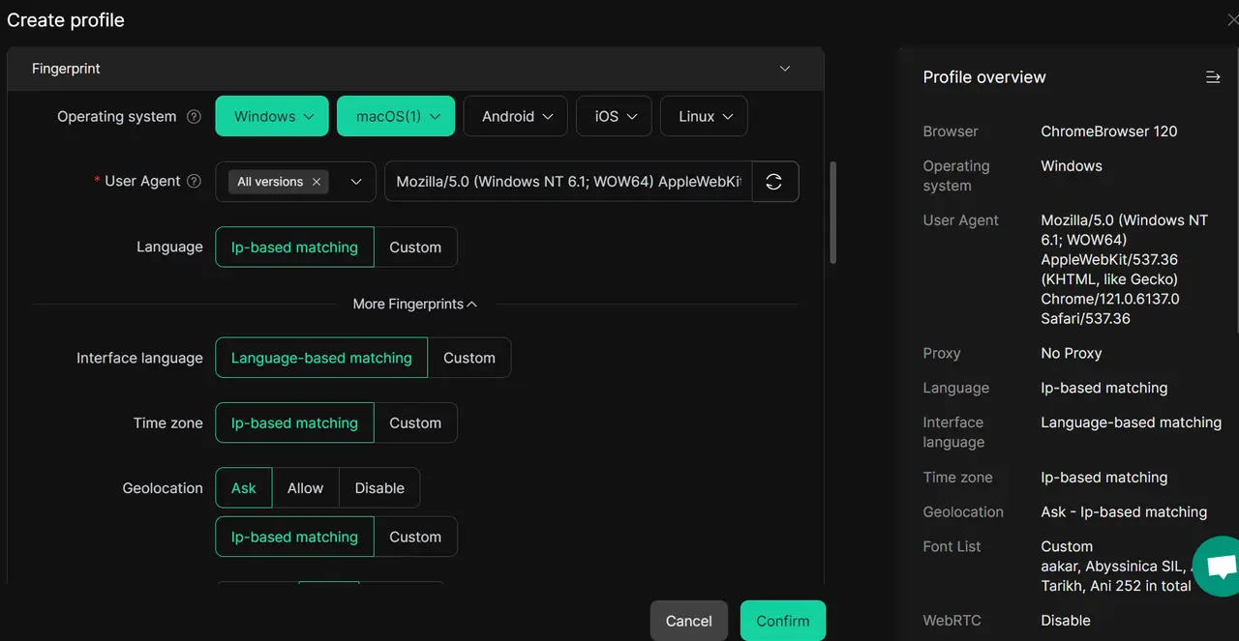Click the Confirm button
The image size is (1239, 641).
[x=782, y=621]
